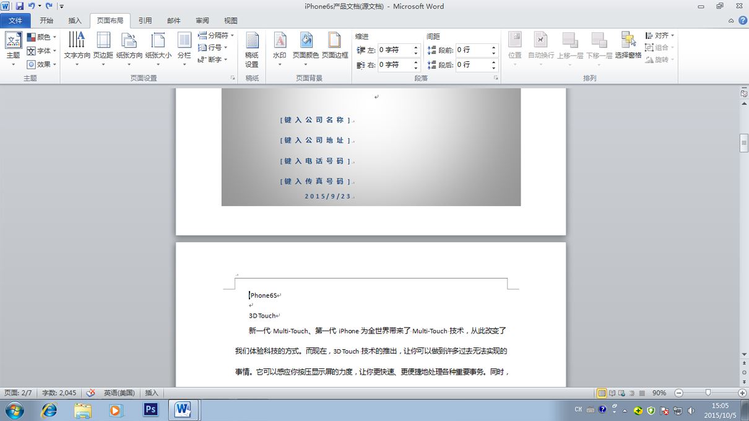Open Watermark (水印) gallery
The height and width of the screenshot is (421, 749).
pyautogui.click(x=280, y=50)
